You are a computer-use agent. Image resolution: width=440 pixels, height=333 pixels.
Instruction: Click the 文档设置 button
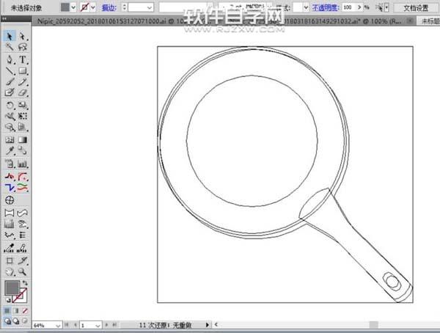click(416, 8)
